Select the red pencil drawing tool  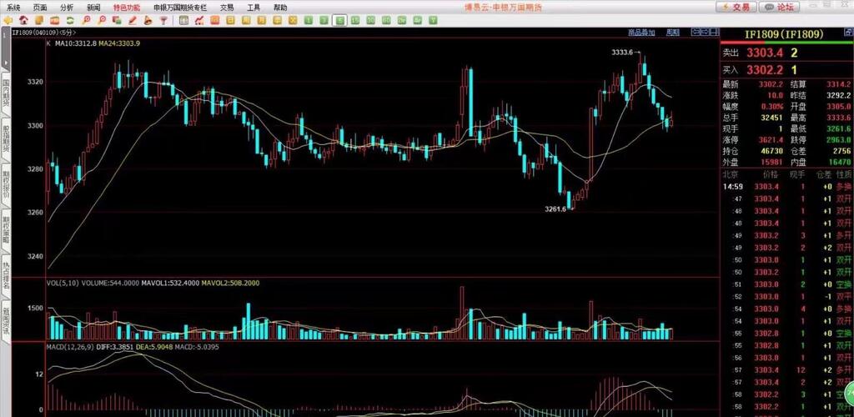click(133, 21)
